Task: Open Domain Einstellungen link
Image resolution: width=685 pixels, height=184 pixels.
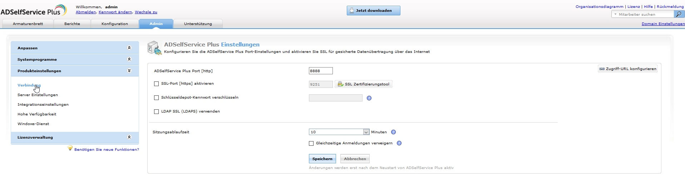Action: pos(663,24)
